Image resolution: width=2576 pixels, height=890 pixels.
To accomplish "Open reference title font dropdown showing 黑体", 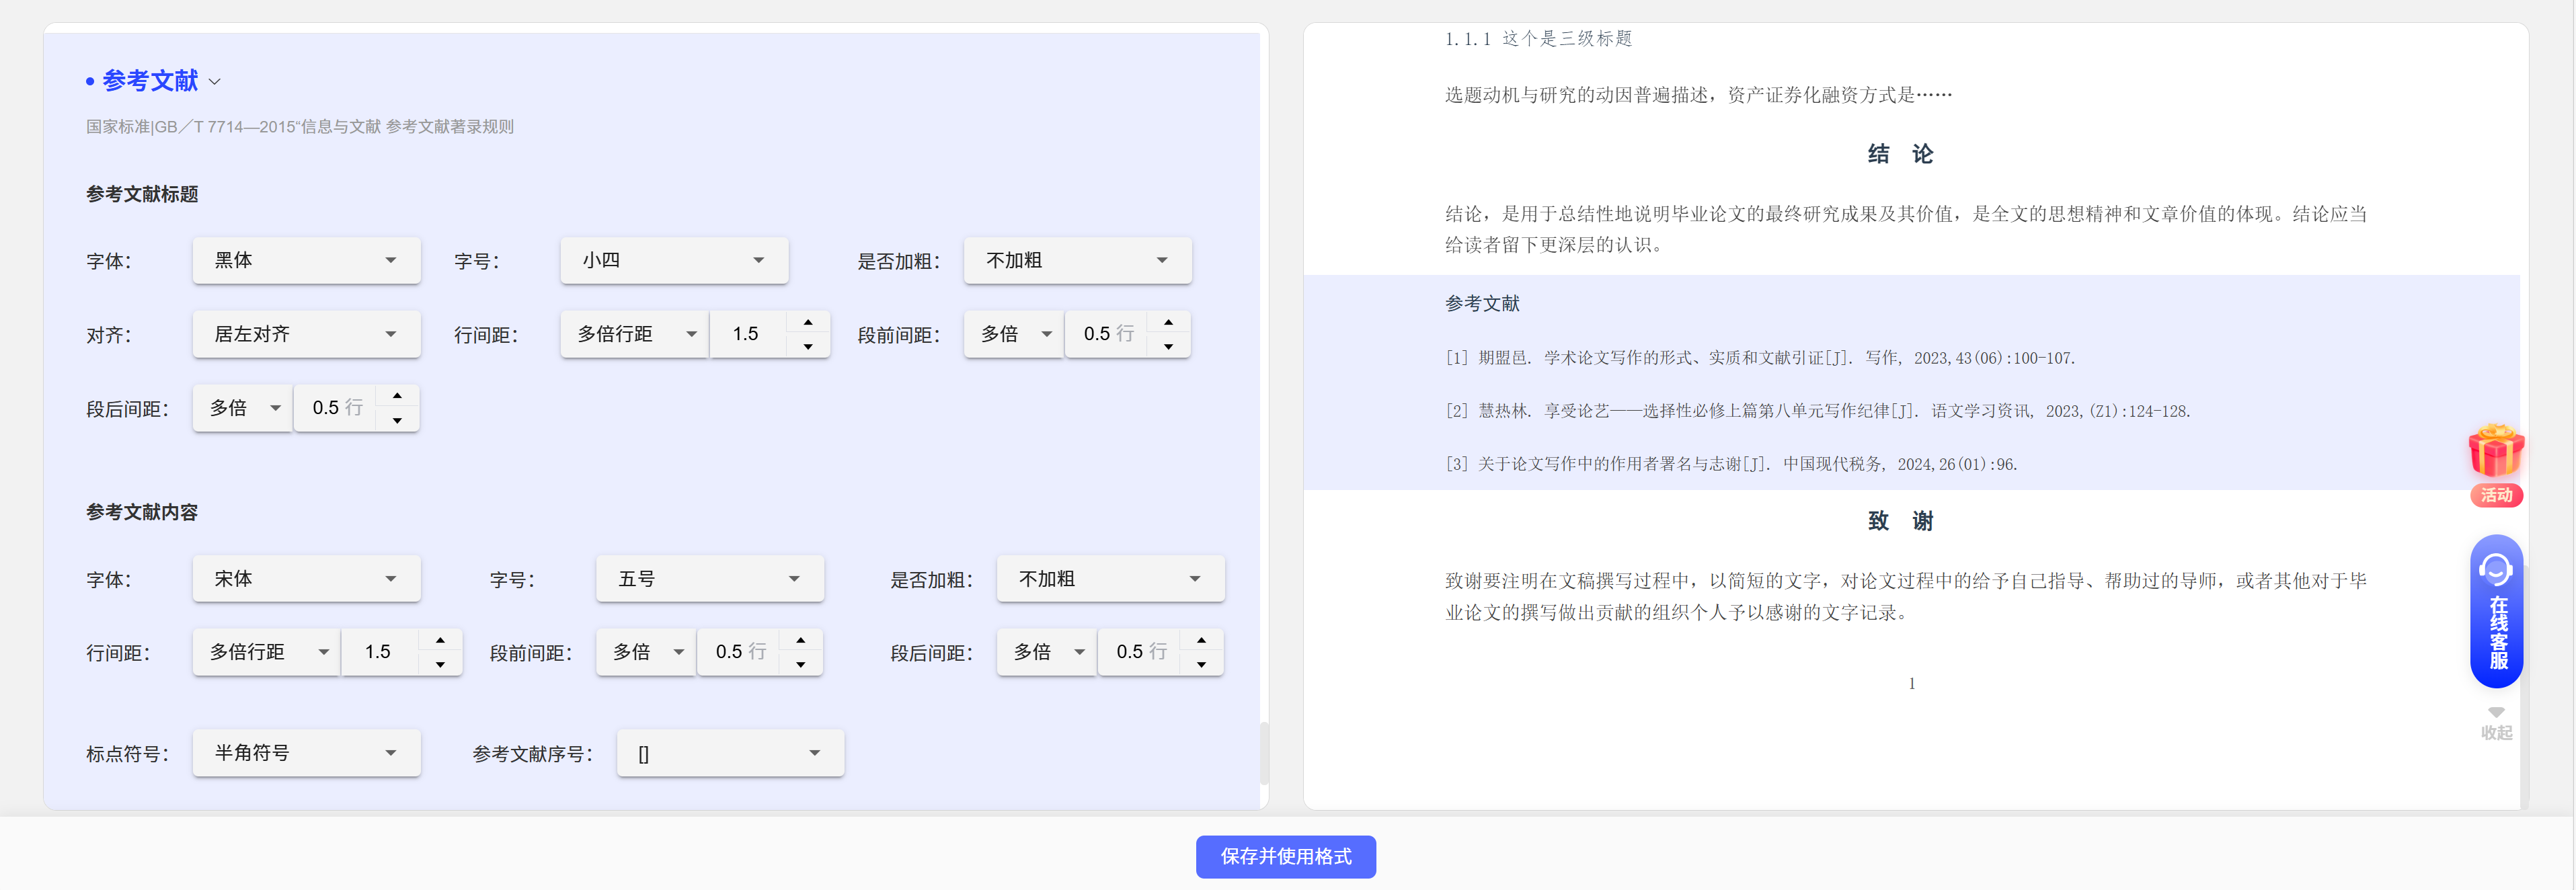I will pos(306,260).
